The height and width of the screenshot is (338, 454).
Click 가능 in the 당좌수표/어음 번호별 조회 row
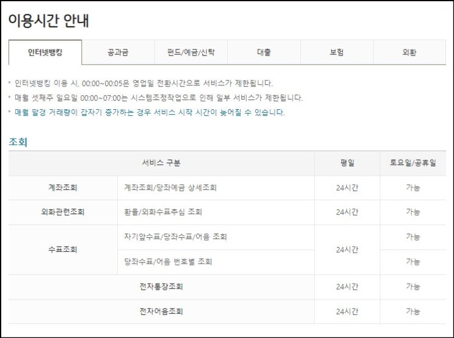413,262
